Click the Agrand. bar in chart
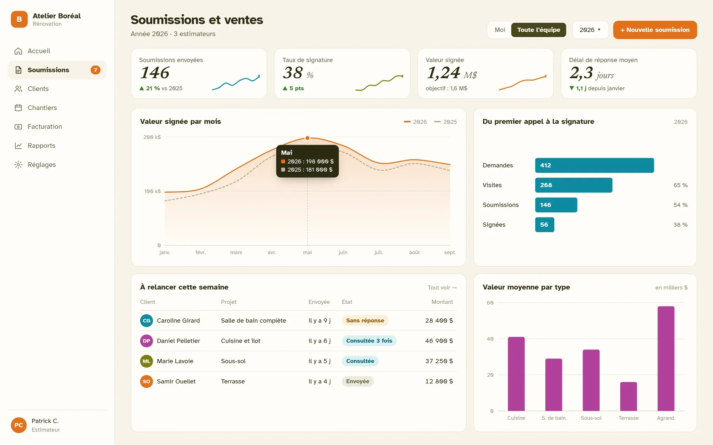The width and height of the screenshot is (713, 445). tap(666, 358)
